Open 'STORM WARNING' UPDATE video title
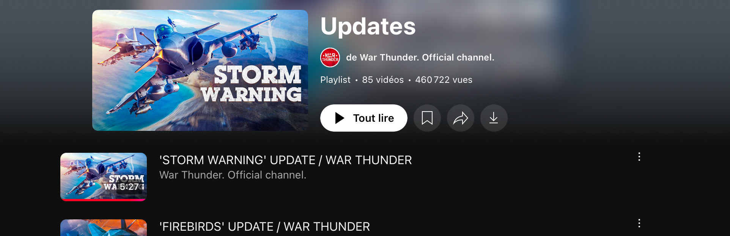Viewport: 730px width, 236px height. pos(285,160)
